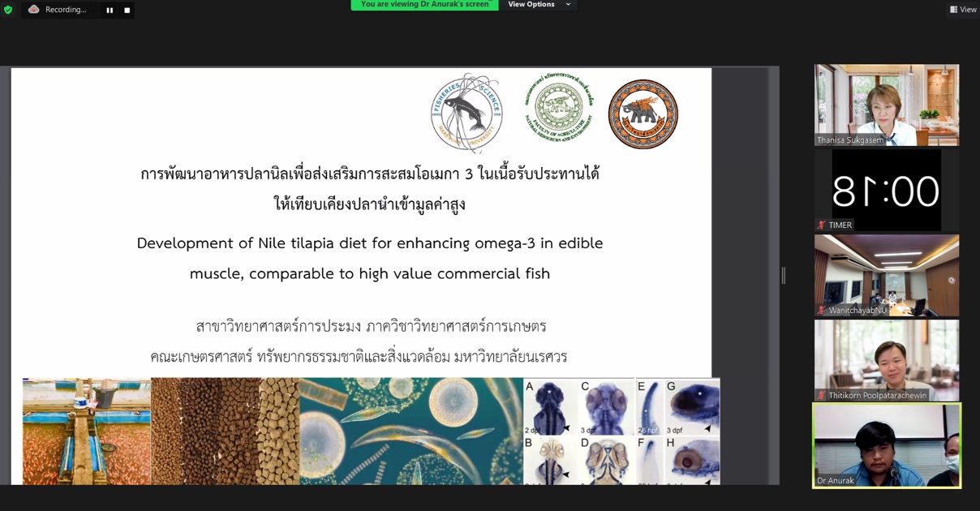980x511 pixels.
Task: Stop the recording
Action: coord(127,11)
